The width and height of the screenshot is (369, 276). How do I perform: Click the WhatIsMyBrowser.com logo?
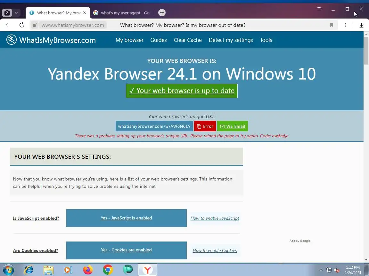(x=51, y=40)
